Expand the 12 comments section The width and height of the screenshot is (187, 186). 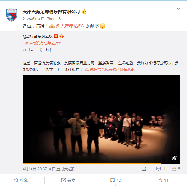115,180
